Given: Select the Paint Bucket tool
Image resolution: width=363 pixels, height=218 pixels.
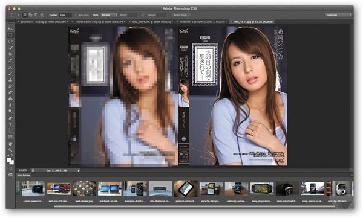Looking at the screenshot, I should (x=10, y=98).
